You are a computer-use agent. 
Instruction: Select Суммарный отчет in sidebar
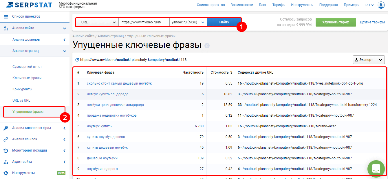tap(27, 67)
